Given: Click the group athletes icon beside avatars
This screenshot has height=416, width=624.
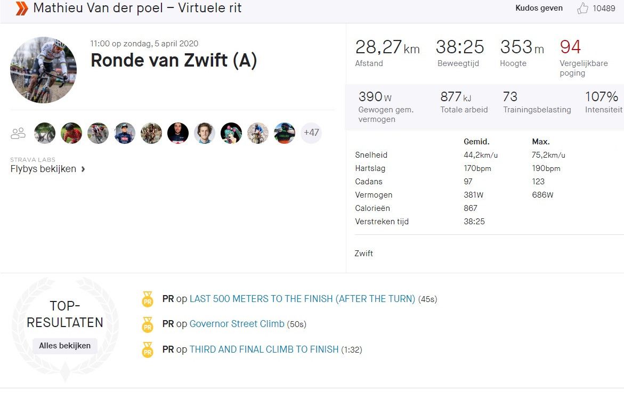Looking at the screenshot, I should pos(18,133).
